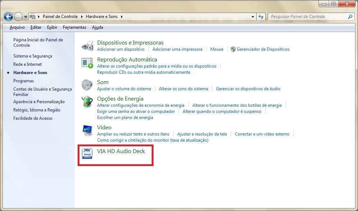Open VIA HD Audio Deck heading link
The width and height of the screenshot is (358, 211).
click(x=121, y=151)
